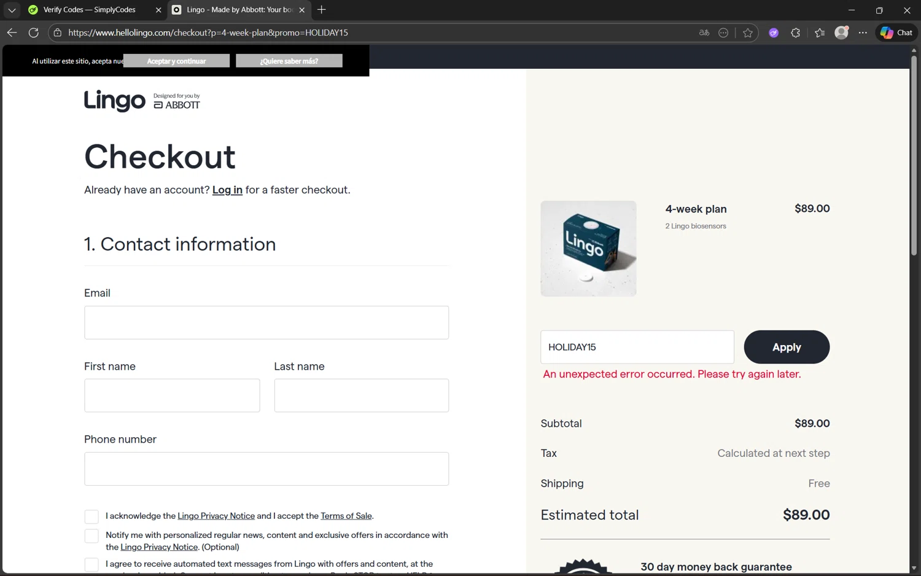This screenshot has height=576, width=921.
Task: Click the address bar URL
Action: coord(208,33)
